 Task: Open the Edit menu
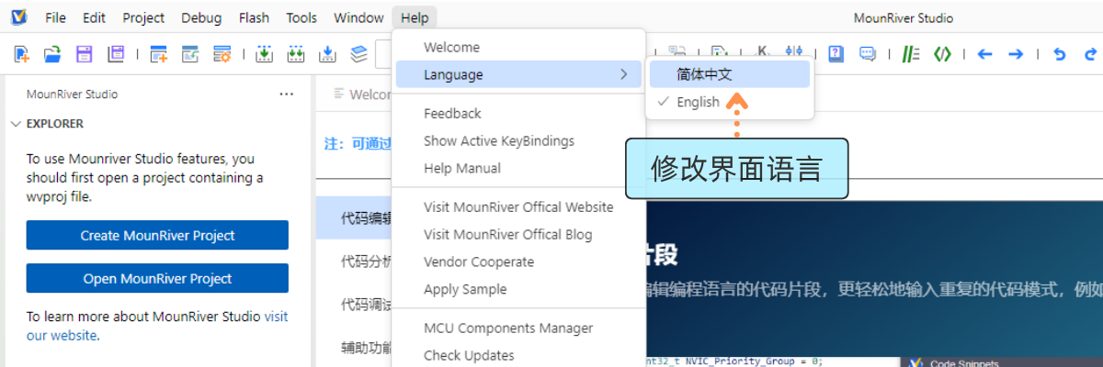pos(94,17)
